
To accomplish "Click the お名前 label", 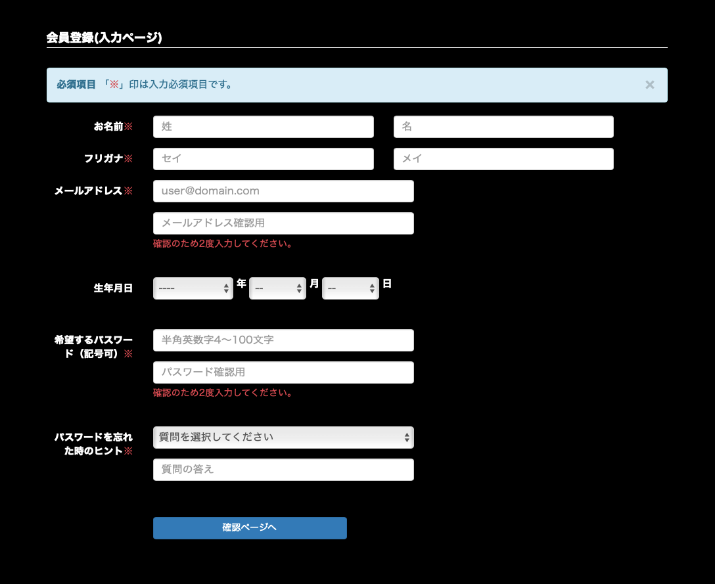I will (x=108, y=127).
